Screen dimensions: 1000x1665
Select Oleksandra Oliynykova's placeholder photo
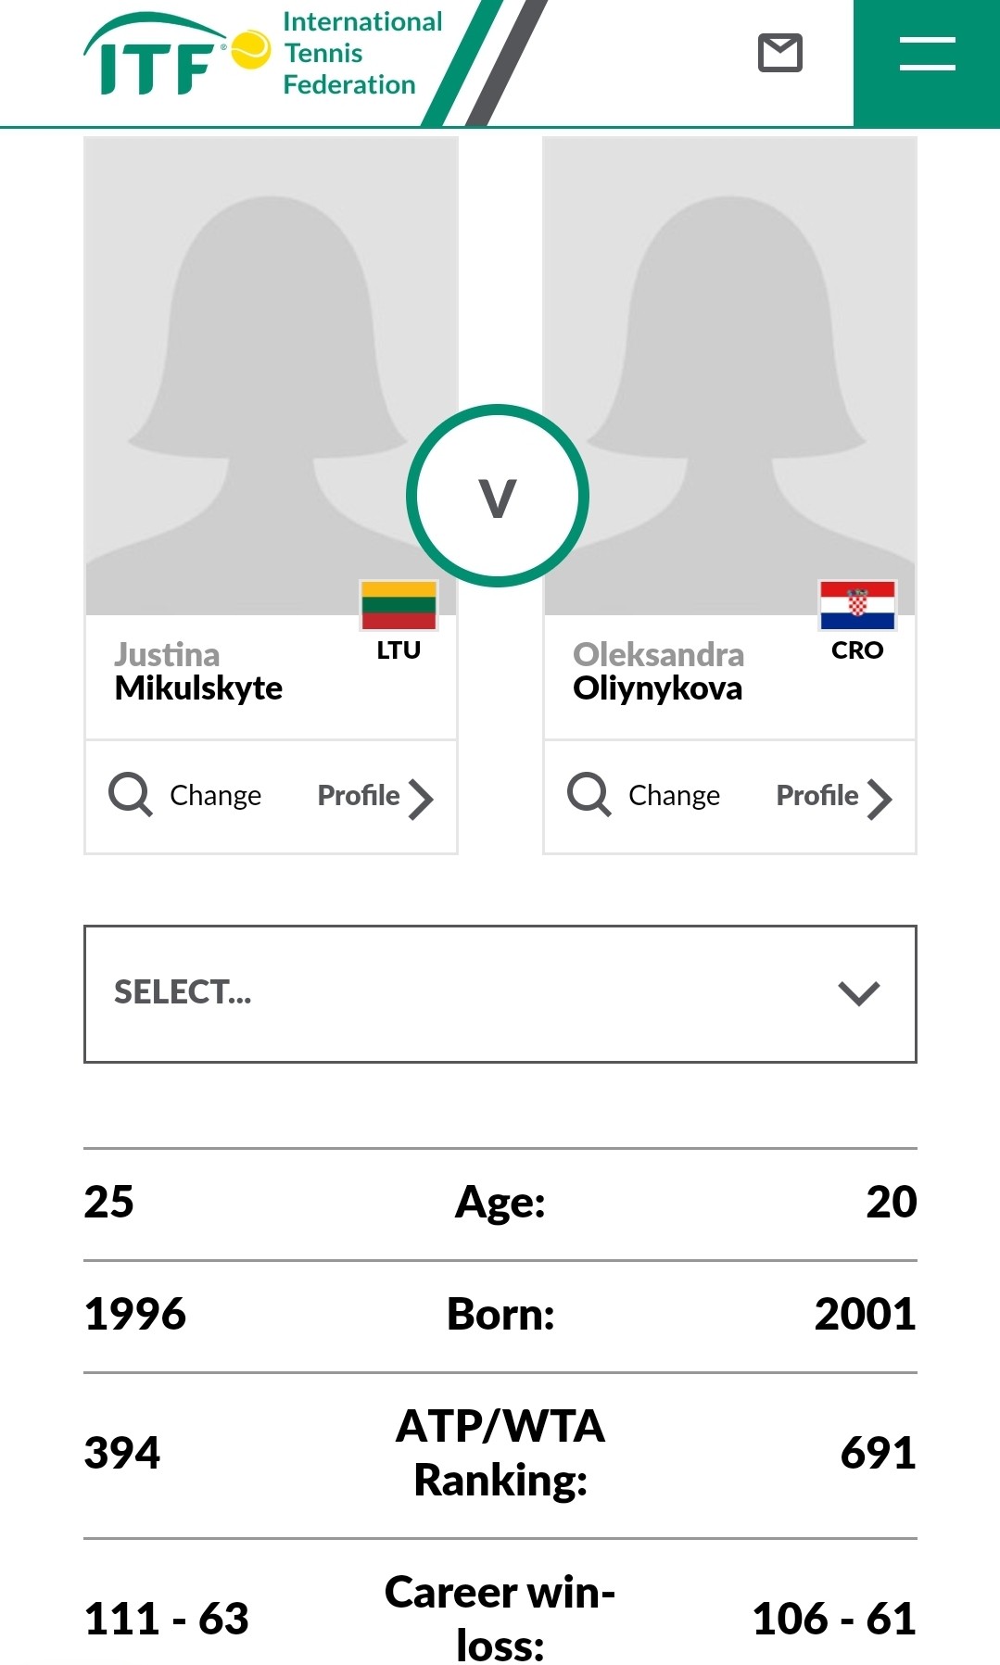(x=729, y=375)
